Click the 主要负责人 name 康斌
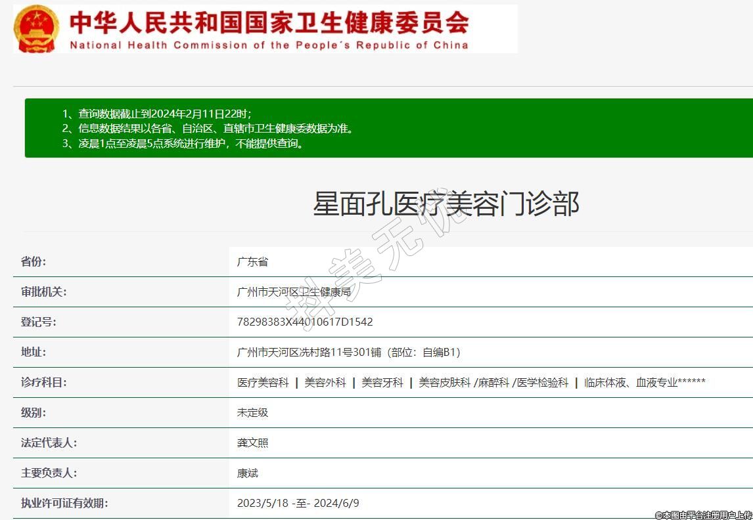The image size is (753, 520). [248, 473]
